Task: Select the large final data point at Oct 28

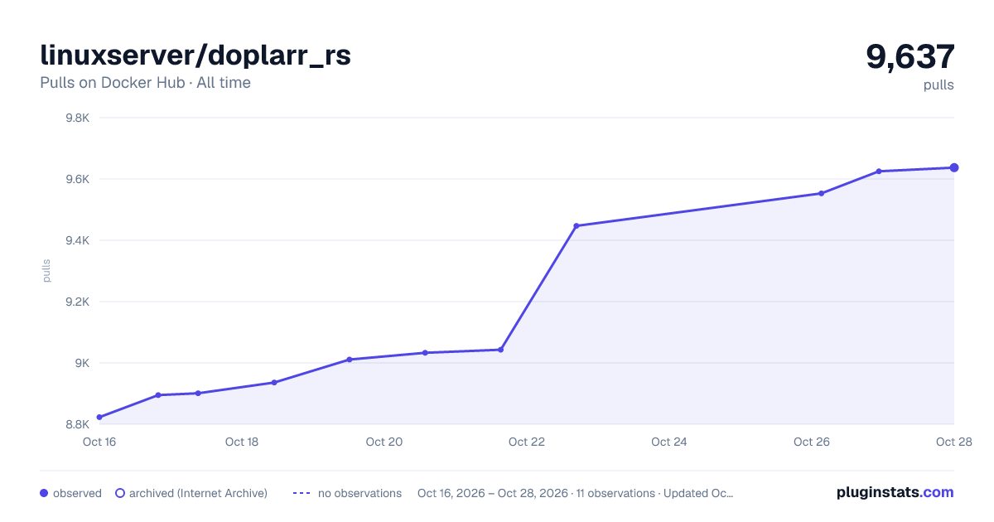Action: click(x=954, y=167)
